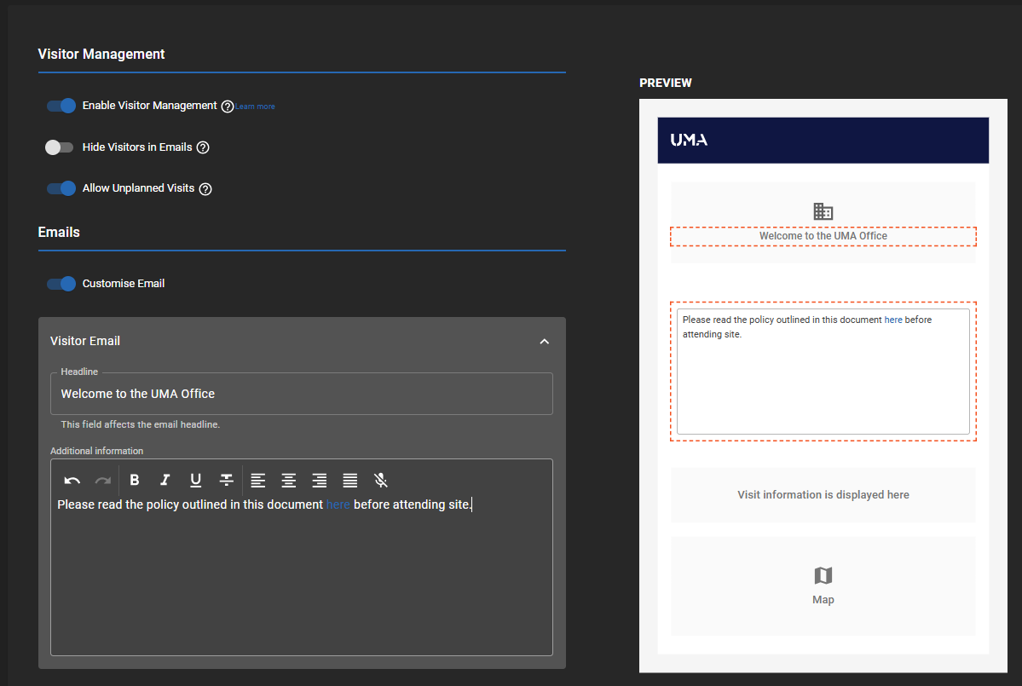Viewport: 1022px width, 686px height.
Task: Justify text in the editor
Action: 350,480
